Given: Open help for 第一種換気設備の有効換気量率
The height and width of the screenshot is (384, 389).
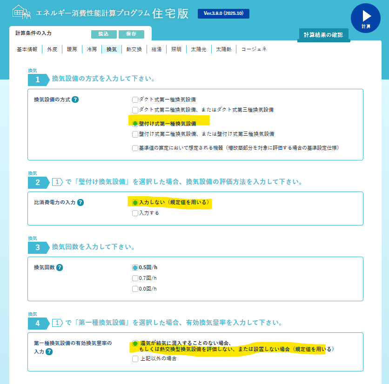Looking at the screenshot, I should 49,352.
